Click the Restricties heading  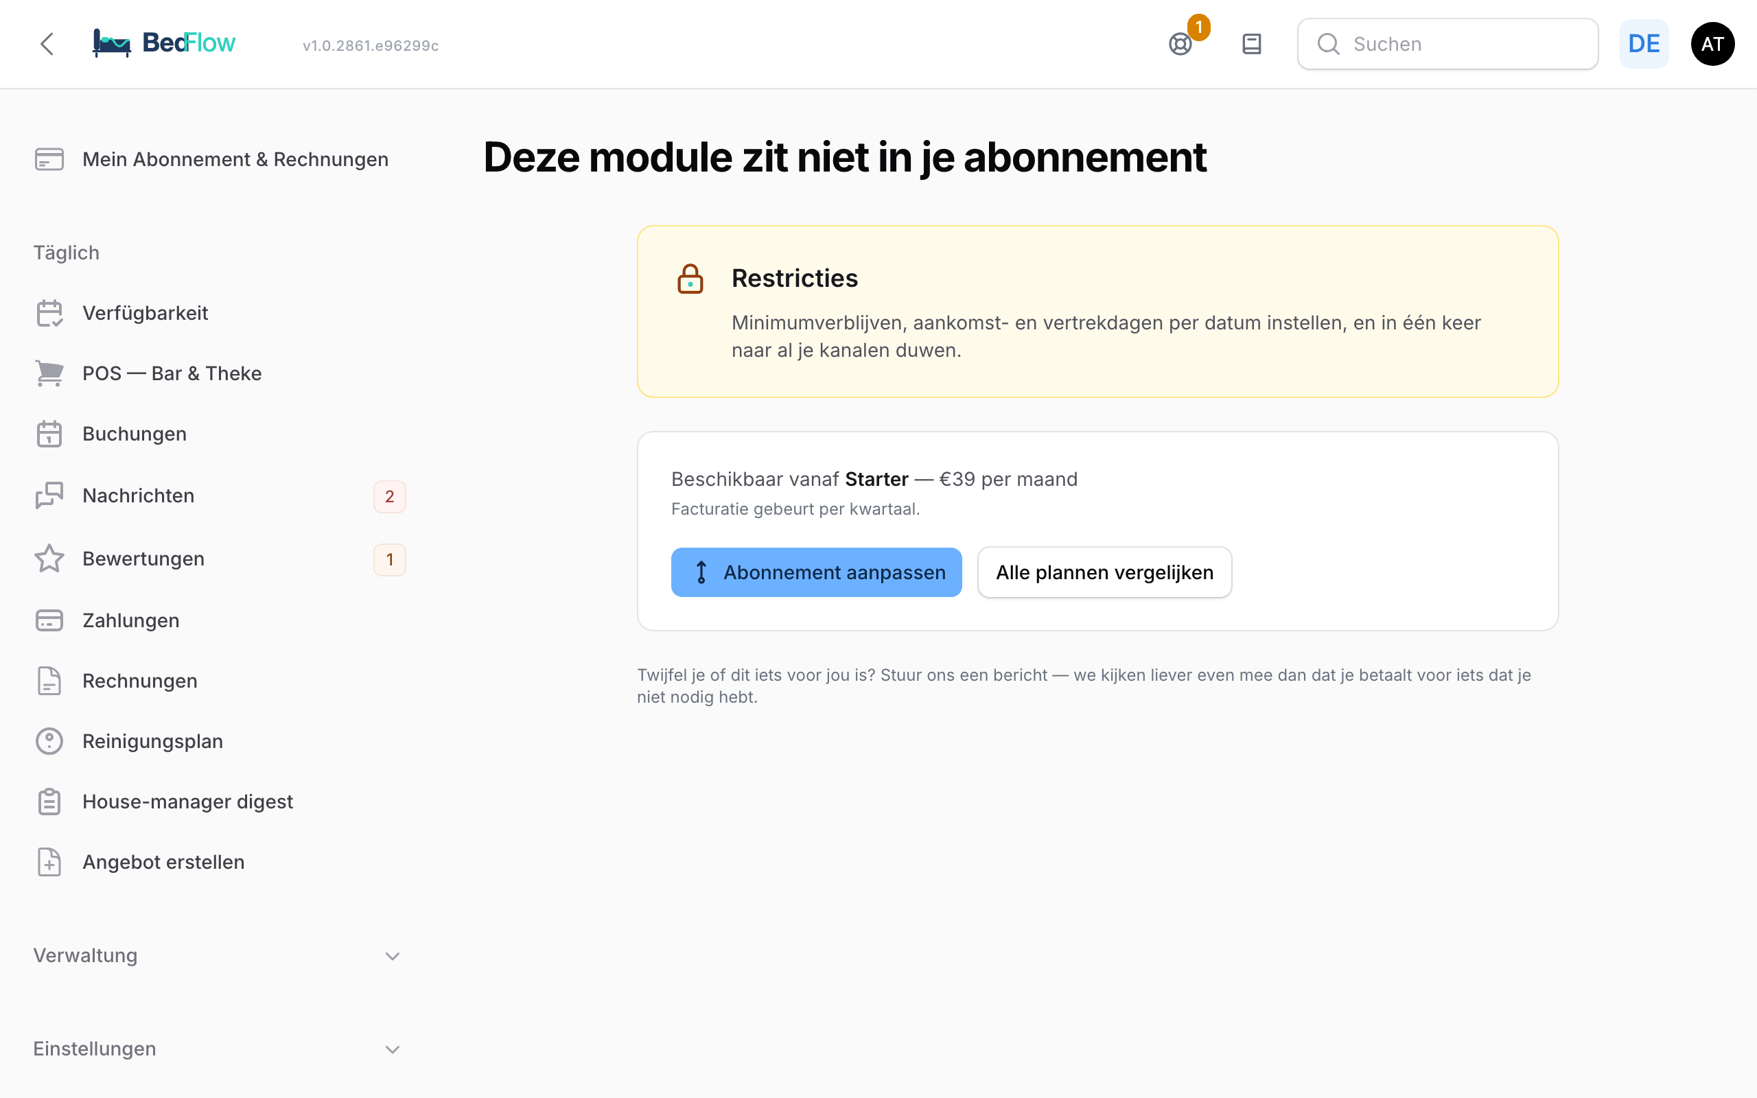click(x=794, y=278)
